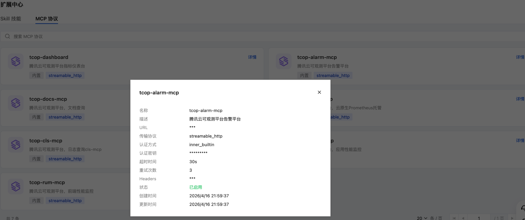Go to next page in pagination
The image size is (525, 220).
point(512,218)
